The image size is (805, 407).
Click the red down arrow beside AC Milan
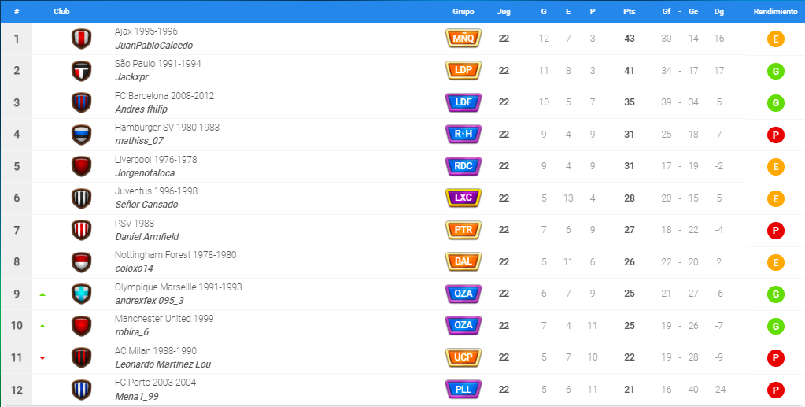point(42,357)
